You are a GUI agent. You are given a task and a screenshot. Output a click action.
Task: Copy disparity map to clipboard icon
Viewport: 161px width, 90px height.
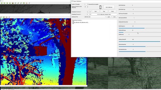pyautogui.click(x=7, y=17)
